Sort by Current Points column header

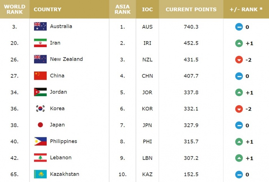(x=191, y=9)
